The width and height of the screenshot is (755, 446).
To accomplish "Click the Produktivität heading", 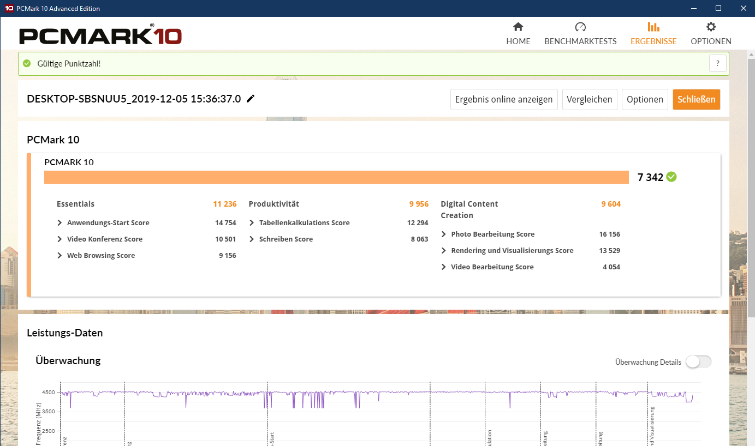I will (x=274, y=204).
